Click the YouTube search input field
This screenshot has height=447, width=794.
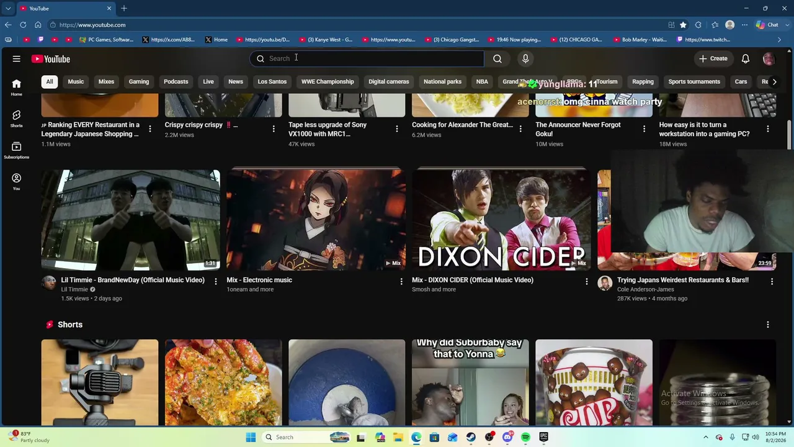click(x=367, y=58)
